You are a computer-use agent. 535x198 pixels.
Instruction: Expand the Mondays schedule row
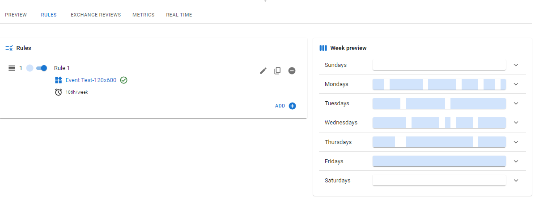coord(516,84)
